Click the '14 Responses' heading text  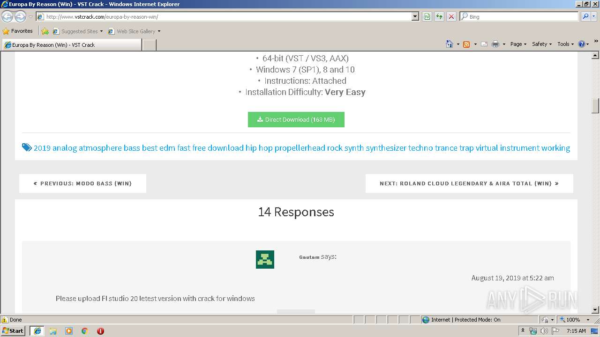296,212
